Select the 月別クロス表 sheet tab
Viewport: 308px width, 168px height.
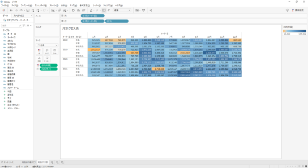pyautogui.click(x=43, y=162)
